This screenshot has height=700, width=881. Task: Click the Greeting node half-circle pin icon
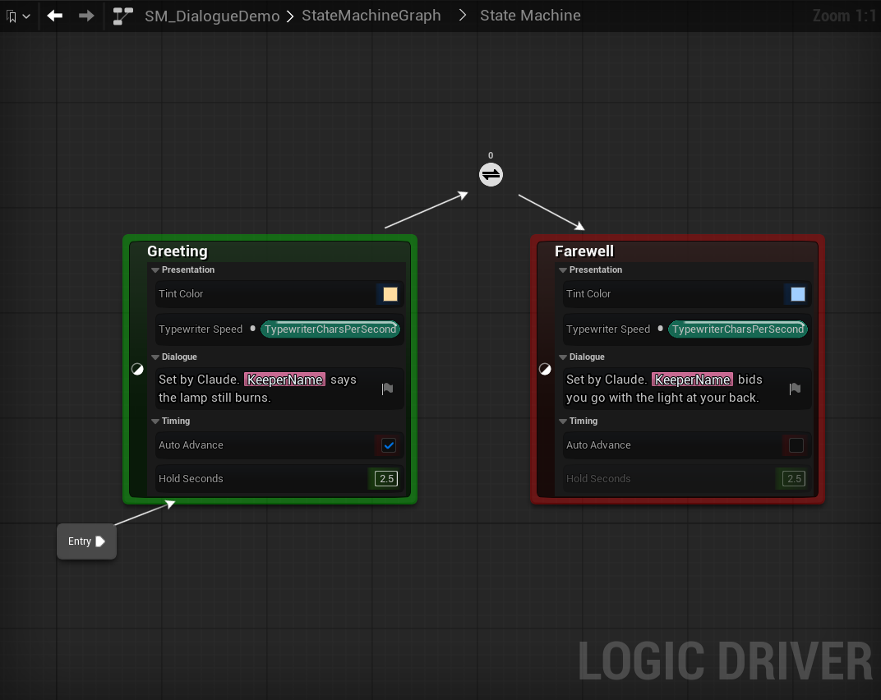pos(138,369)
